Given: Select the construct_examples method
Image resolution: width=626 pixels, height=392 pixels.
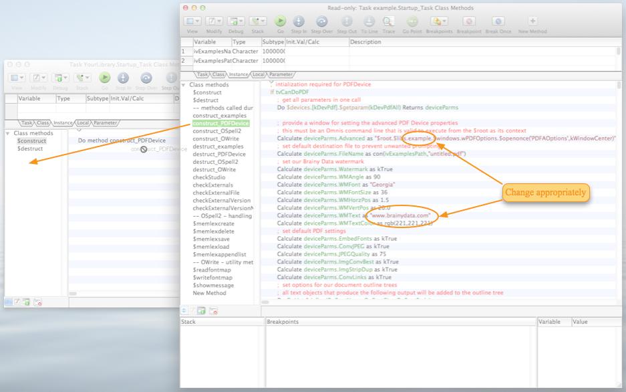Looking at the screenshot, I should click(x=220, y=116).
